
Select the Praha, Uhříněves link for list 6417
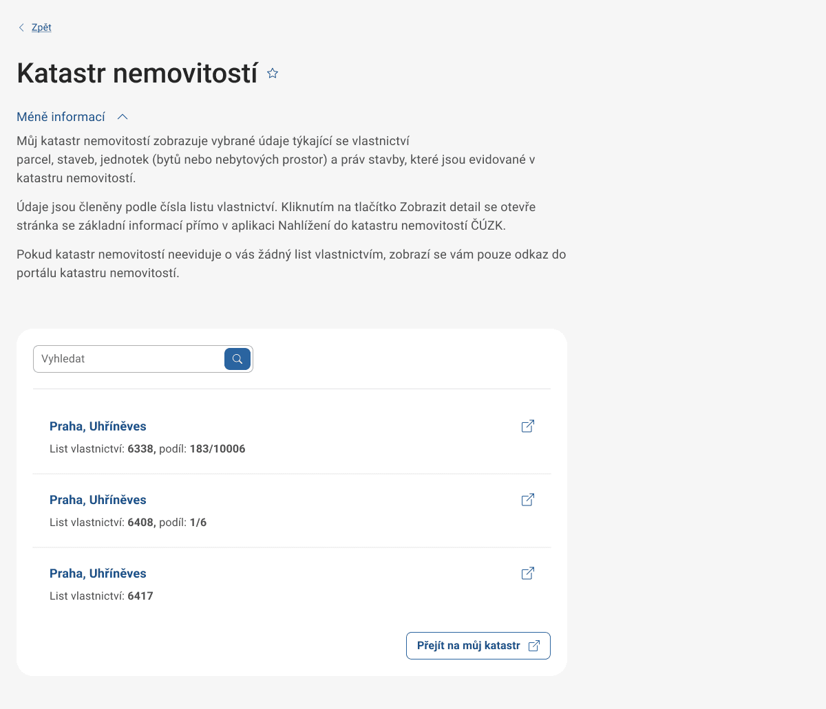coord(98,573)
